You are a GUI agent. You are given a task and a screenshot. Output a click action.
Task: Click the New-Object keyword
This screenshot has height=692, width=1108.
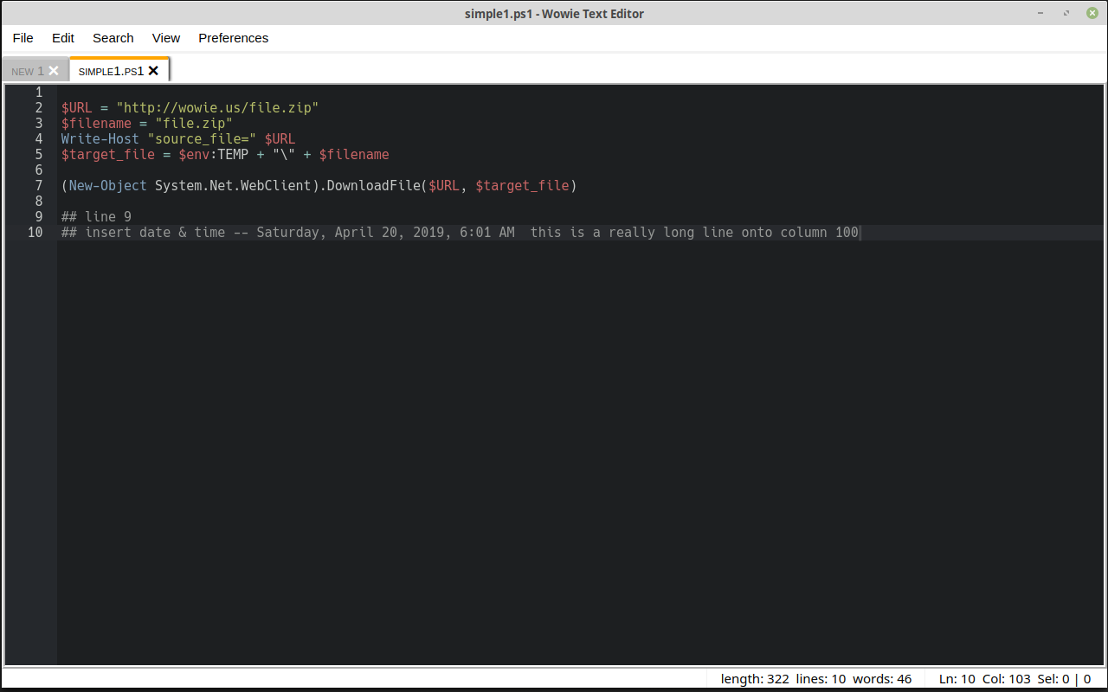pyautogui.click(x=107, y=186)
